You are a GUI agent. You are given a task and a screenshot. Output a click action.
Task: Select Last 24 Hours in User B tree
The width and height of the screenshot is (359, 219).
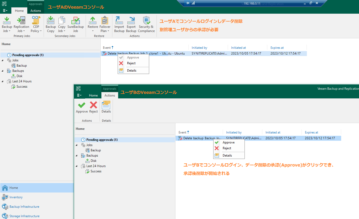pos(96,166)
